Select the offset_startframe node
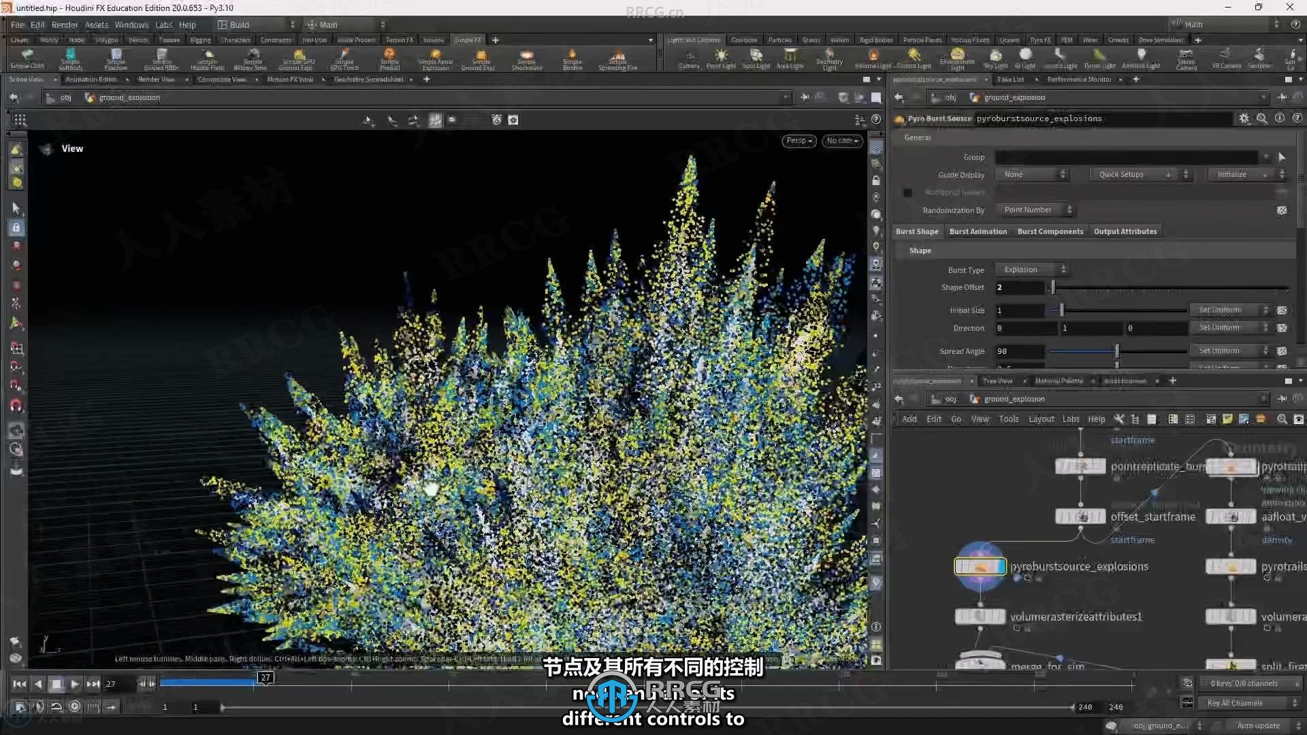Screen dimensions: 1307x735 tap(1080, 517)
